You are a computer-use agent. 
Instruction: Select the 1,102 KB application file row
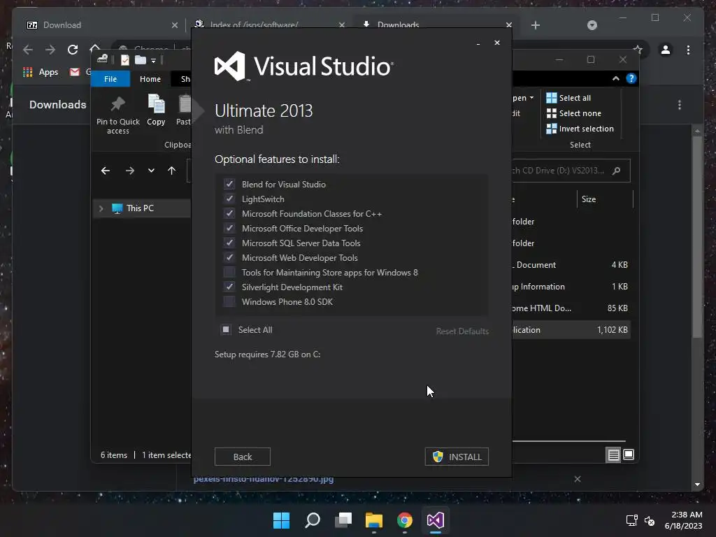tap(571, 330)
